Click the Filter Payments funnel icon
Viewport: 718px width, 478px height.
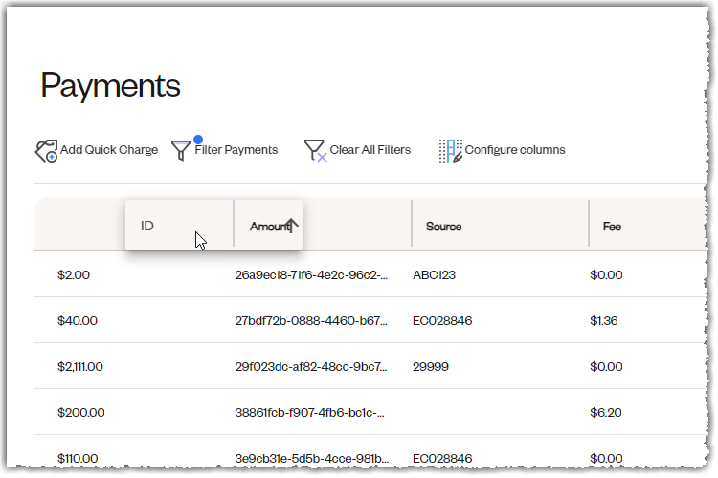click(180, 150)
